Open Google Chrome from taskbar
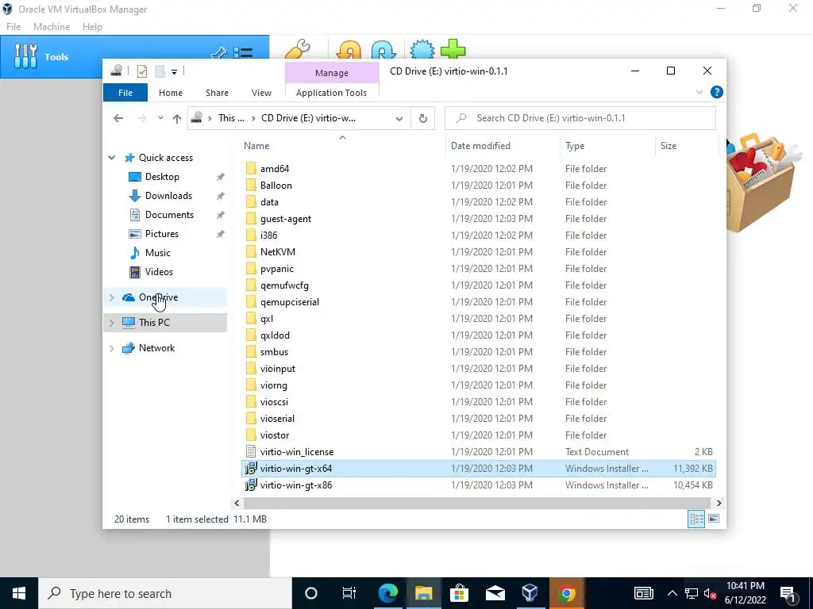The width and height of the screenshot is (813, 609). tap(567, 593)
